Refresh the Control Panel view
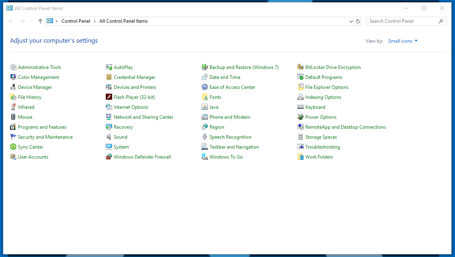Screen dimensions: 455x257 click(358, 21)
